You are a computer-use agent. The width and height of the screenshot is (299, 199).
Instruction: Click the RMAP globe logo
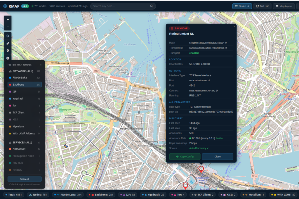point(5,6)
